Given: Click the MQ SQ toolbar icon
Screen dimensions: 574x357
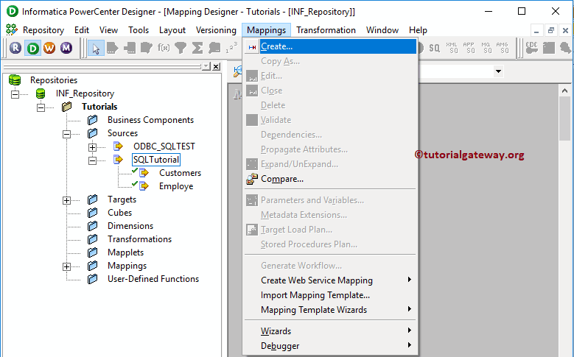Looking at the screenshot, I should [486, 48].
